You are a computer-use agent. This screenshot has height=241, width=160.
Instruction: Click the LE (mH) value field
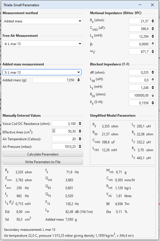[139, 88]
